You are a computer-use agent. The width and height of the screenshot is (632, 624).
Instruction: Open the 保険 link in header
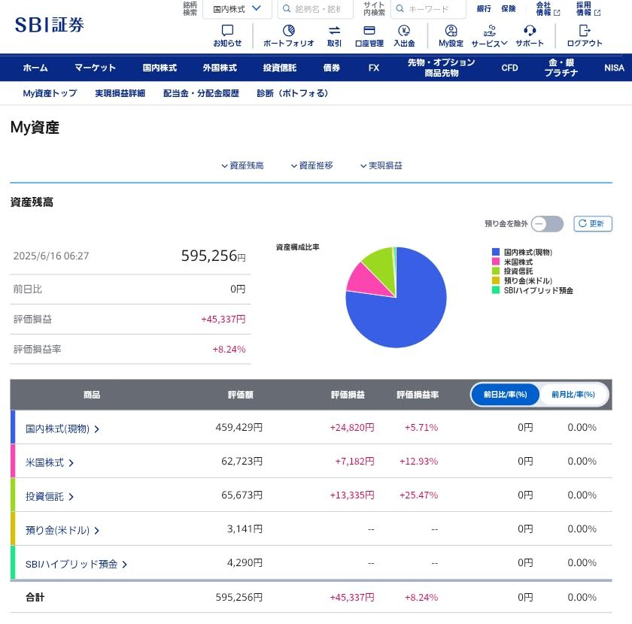coord(509,8)
